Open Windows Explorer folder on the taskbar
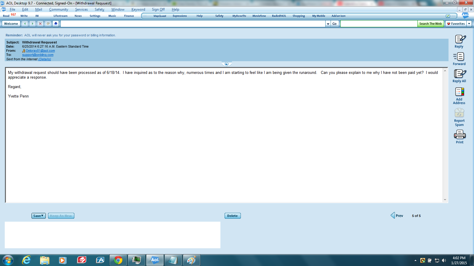 point(45,260)
